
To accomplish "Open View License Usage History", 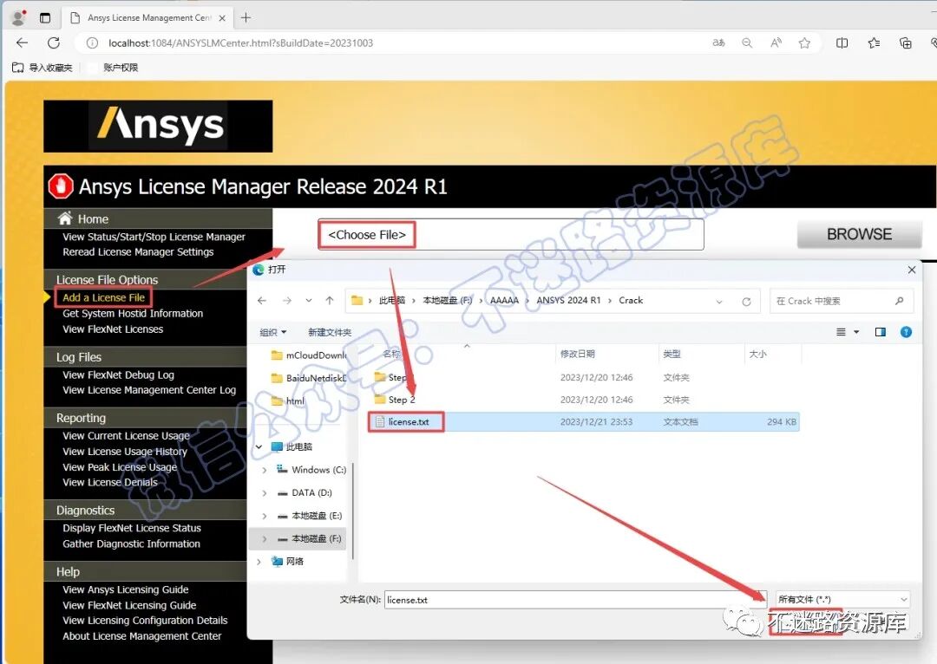I will [x=125, y=452].
